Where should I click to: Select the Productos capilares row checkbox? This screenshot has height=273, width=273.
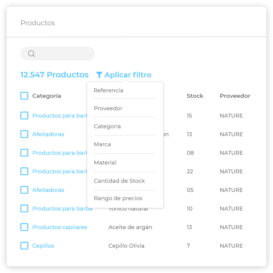click(x=24, y=227)
